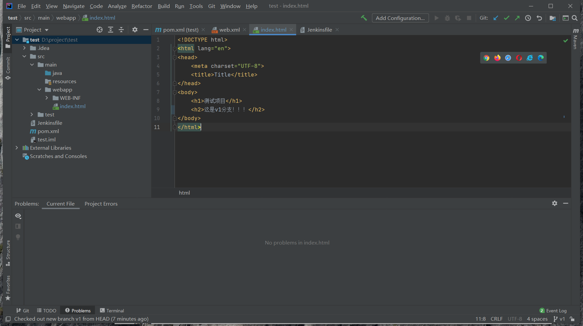Expand the test folder under src
Viewport: 583px width, 326px height.
(32, 114)
